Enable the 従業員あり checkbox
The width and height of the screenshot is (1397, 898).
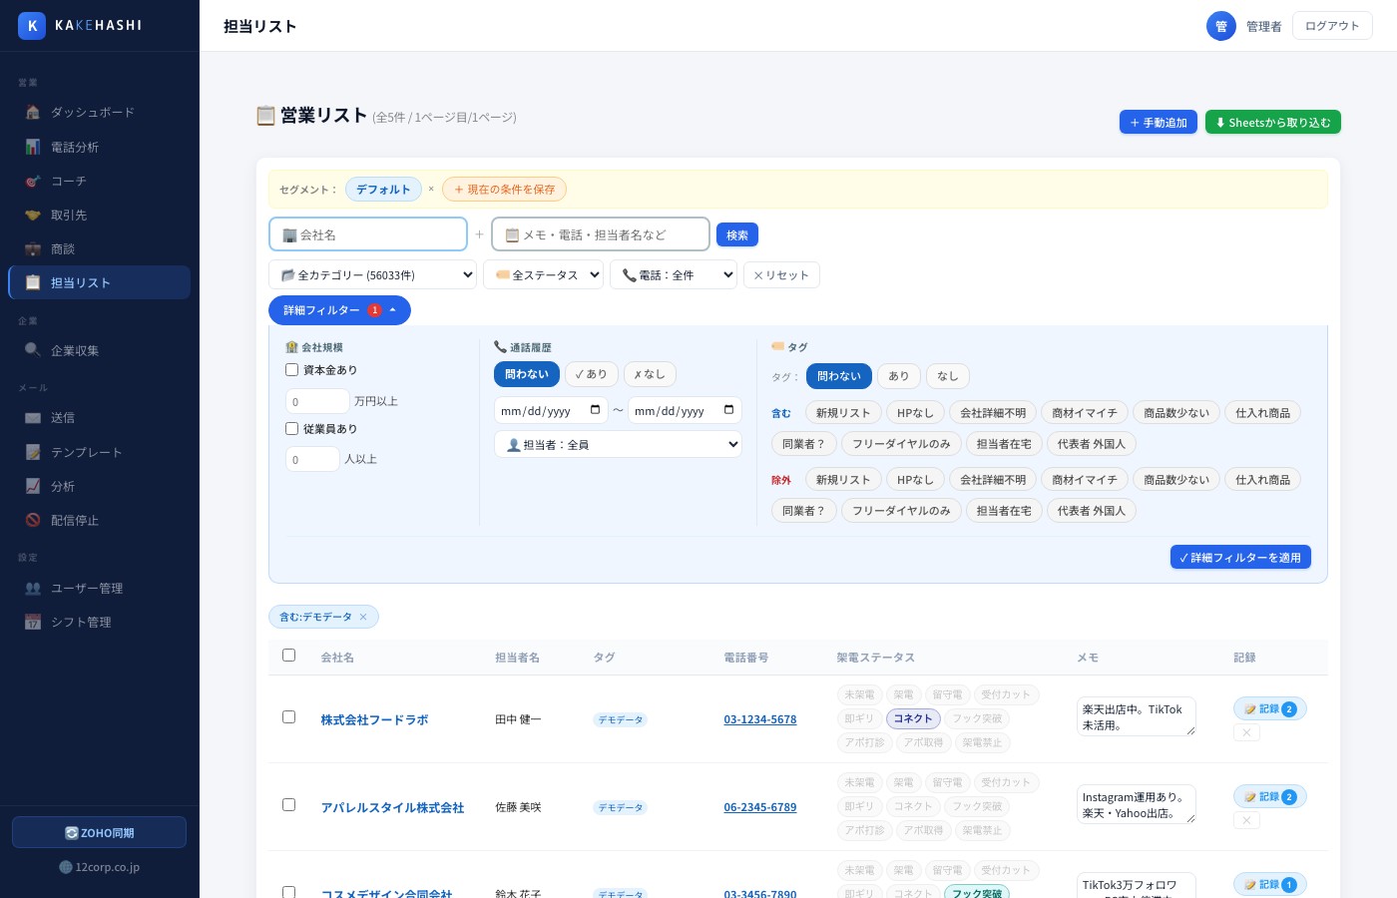291,428
